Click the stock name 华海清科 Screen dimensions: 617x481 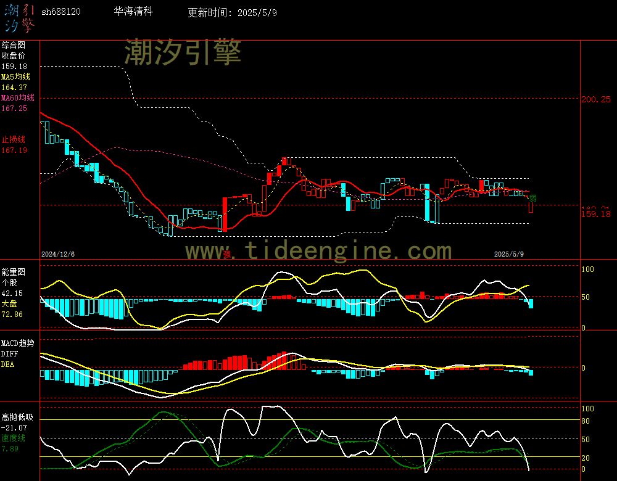point(133,11)
